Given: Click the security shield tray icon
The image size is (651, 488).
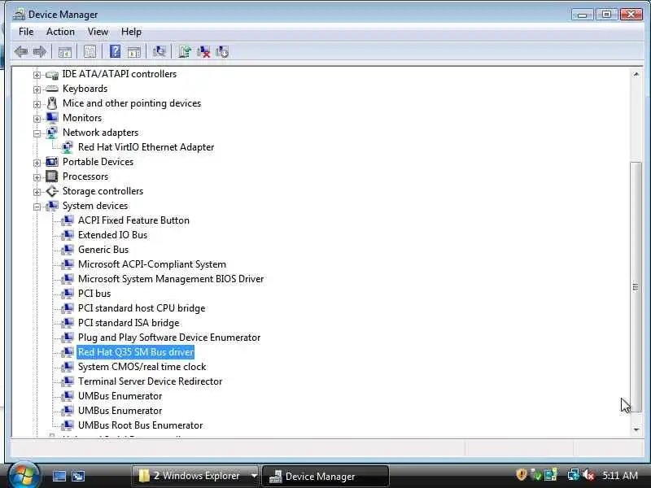Looking at the screenshot, I should pos(521,475).
